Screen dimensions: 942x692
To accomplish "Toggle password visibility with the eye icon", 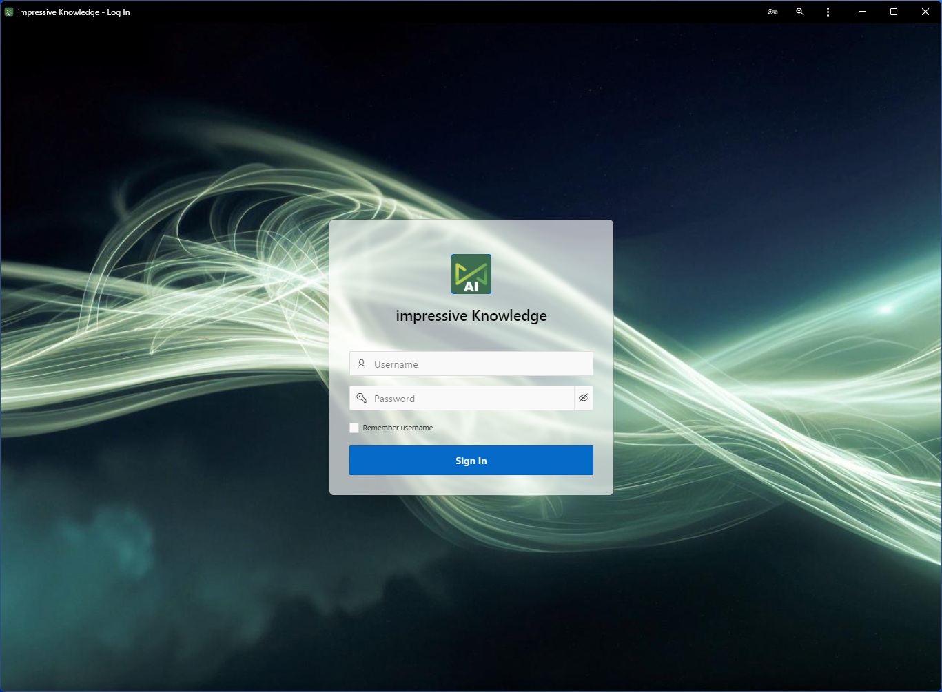I will (x=584, y=398).
